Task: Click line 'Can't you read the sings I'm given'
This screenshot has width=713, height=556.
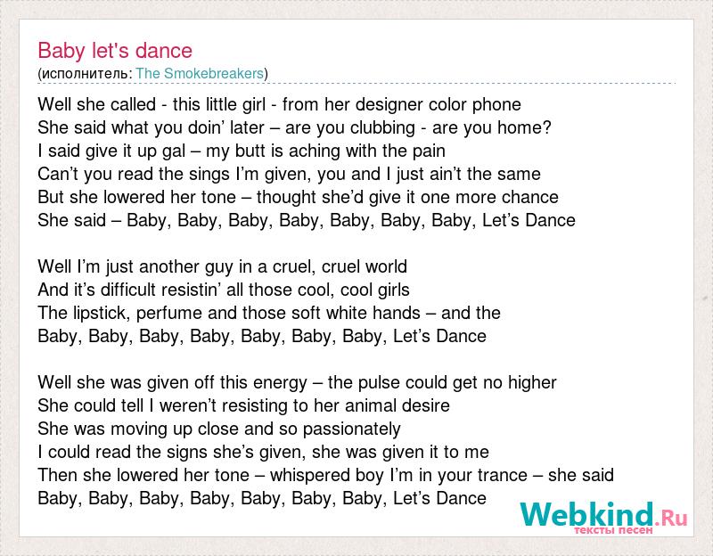Action: (x=289, y=174)
